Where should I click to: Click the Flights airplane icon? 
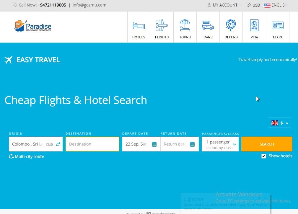pyautogui.click(x=162, y=25)
